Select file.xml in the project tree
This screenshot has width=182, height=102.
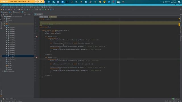[10, 65]
